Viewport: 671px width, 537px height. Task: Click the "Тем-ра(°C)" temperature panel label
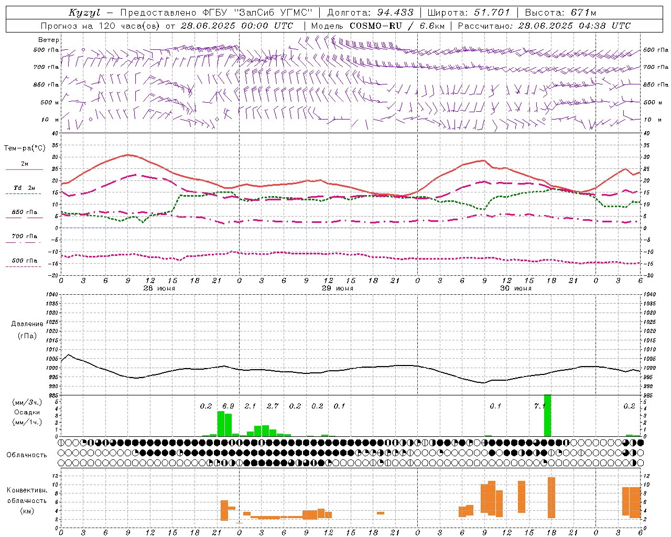tap(25, 148)
